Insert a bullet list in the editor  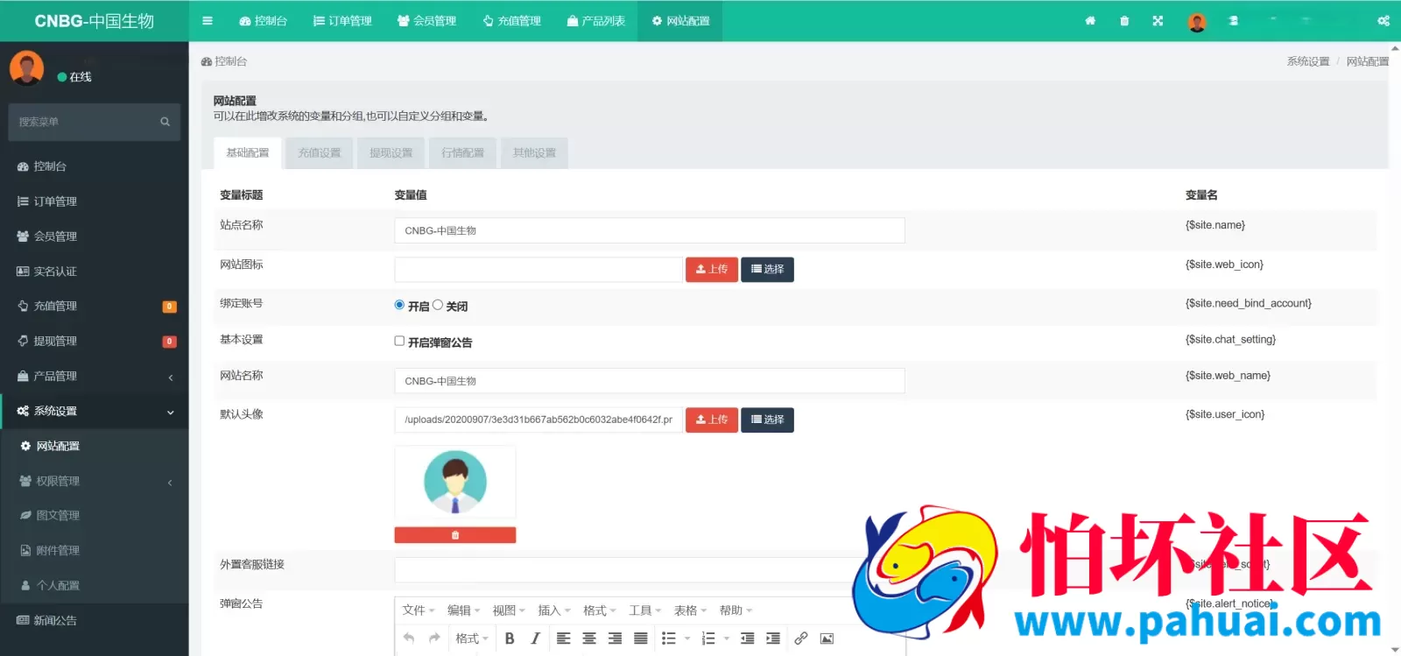tap(669, 638)
